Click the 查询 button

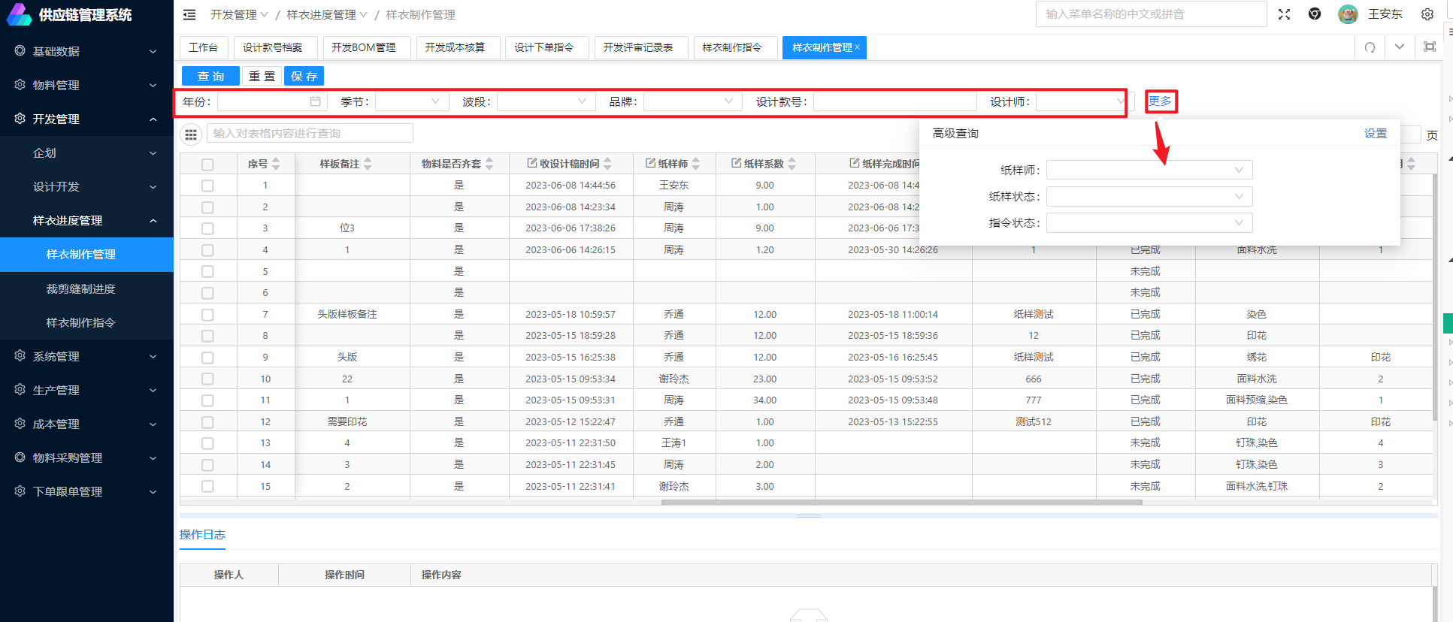tap(210, 76)
